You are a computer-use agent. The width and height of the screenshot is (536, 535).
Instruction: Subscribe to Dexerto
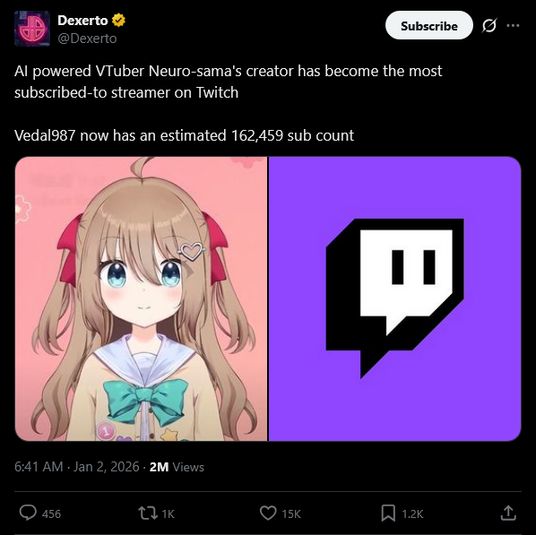click(x=429, y=26)
